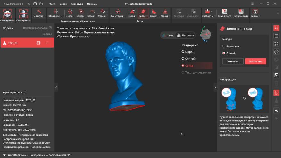This screenshot has height=158, width=281.
Task: Open the 1223_01 more options menu
Action: click(x=47, y=43)
